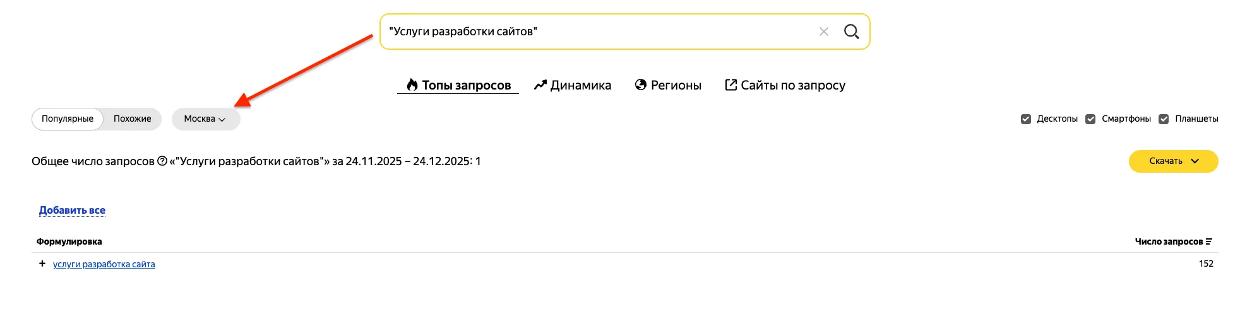Click the external link icon of Сайты по запросу

tap(730, 85)
